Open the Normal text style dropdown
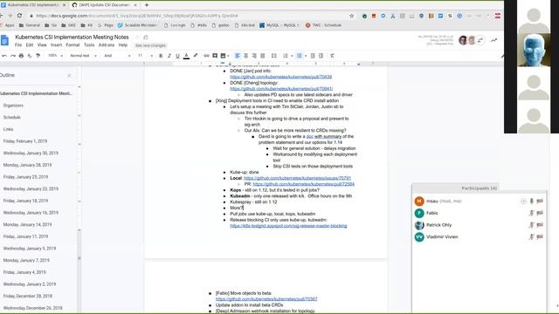This screenshot has width=559, height=314. click(x=83, y=56)
